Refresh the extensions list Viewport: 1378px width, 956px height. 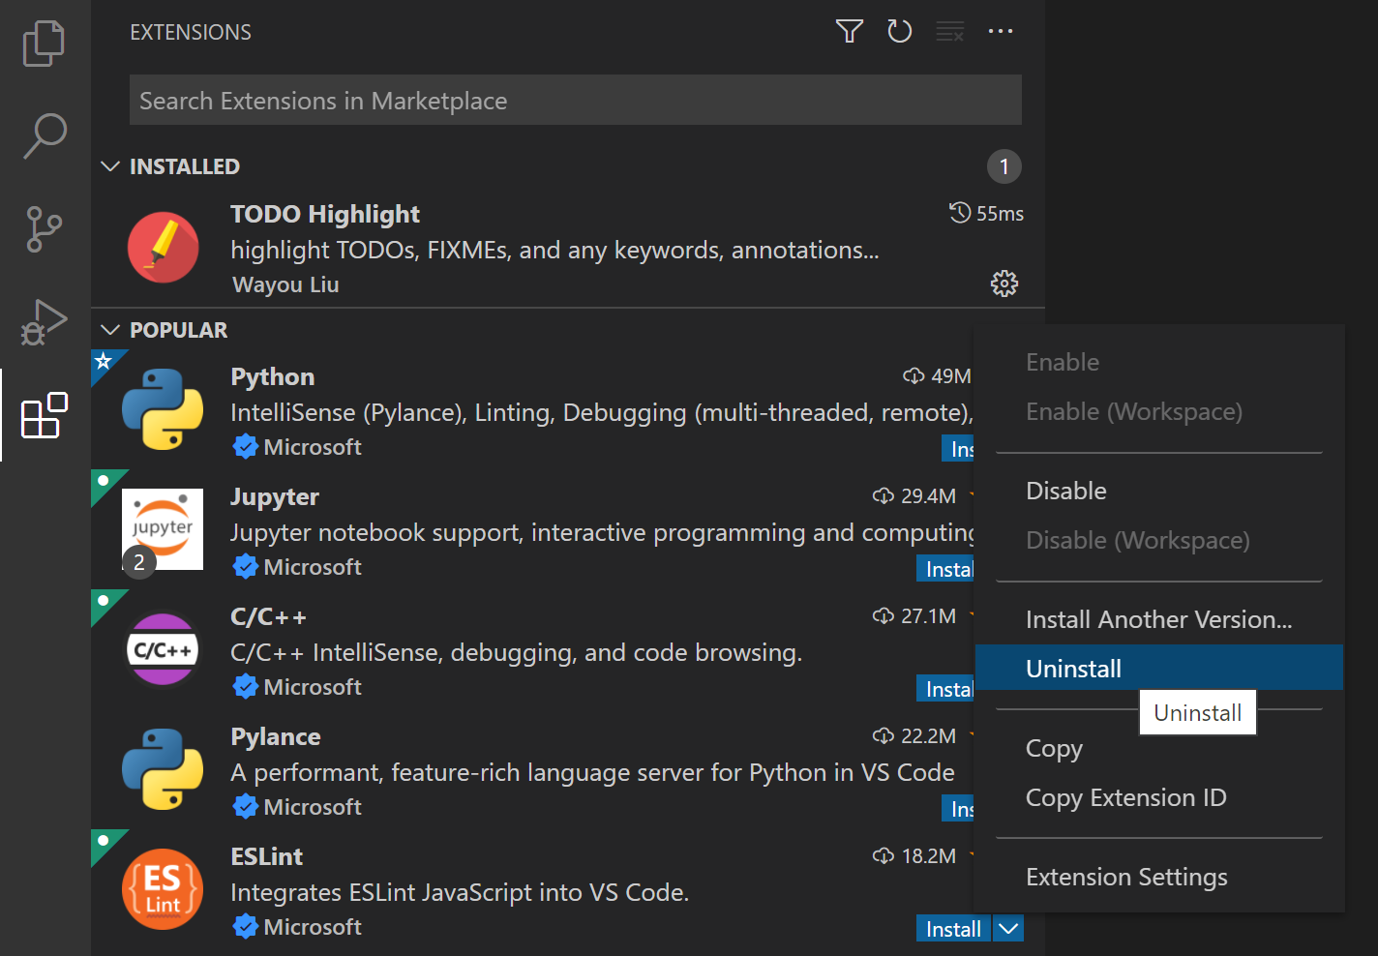coord(899,31)
